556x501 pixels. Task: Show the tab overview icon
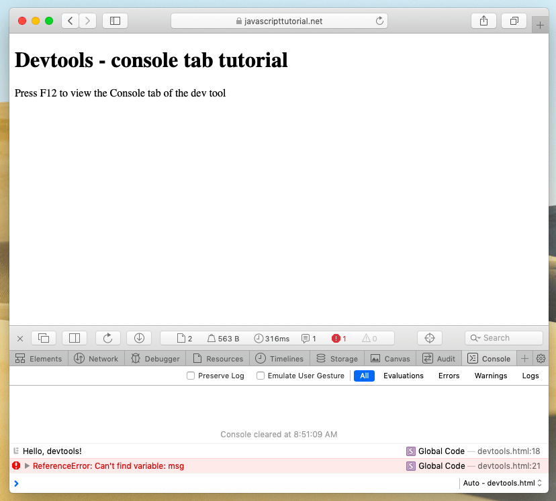[x=514, y=21]
